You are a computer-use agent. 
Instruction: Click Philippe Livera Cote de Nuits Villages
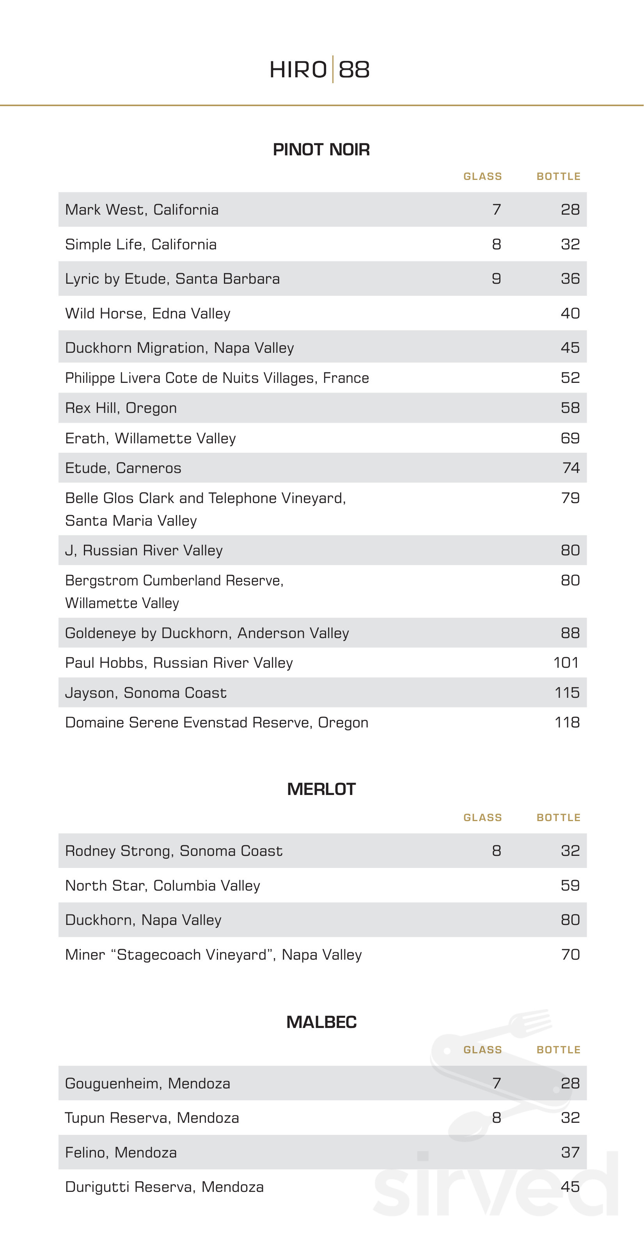217,378
